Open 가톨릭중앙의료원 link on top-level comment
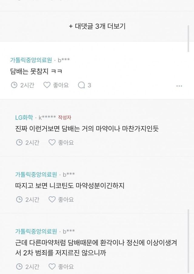The width and height of the screenshot is (194, 274). pyautogui.click(x=31, y=60)
